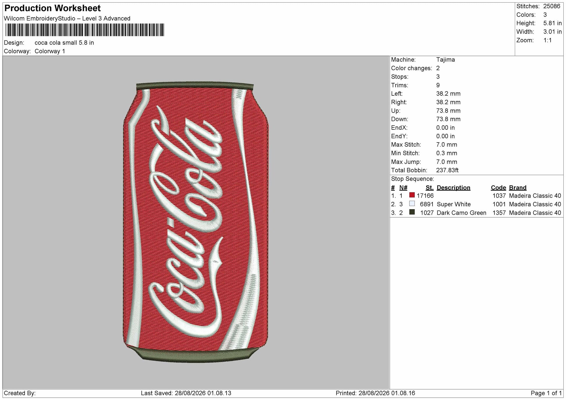566x400 pixels.
Task: Click the "Stops:" label
Action: 400,77
